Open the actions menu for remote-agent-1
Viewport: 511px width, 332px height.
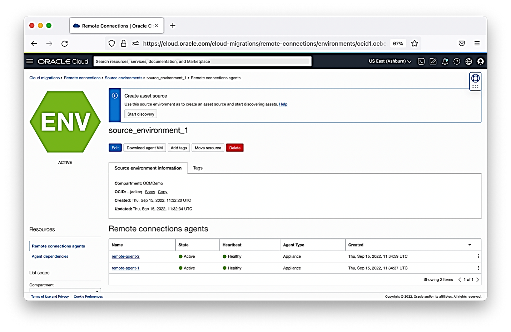click(x=478, y=268)
